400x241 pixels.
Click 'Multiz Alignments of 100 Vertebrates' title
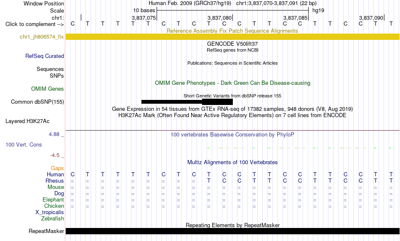point(232,162)
